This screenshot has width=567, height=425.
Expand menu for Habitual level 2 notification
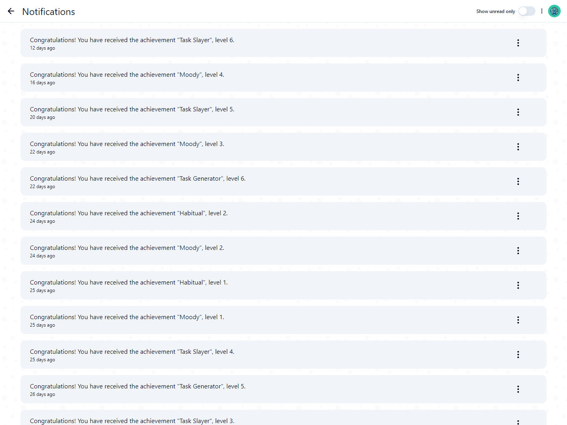(x=518, y=216)
